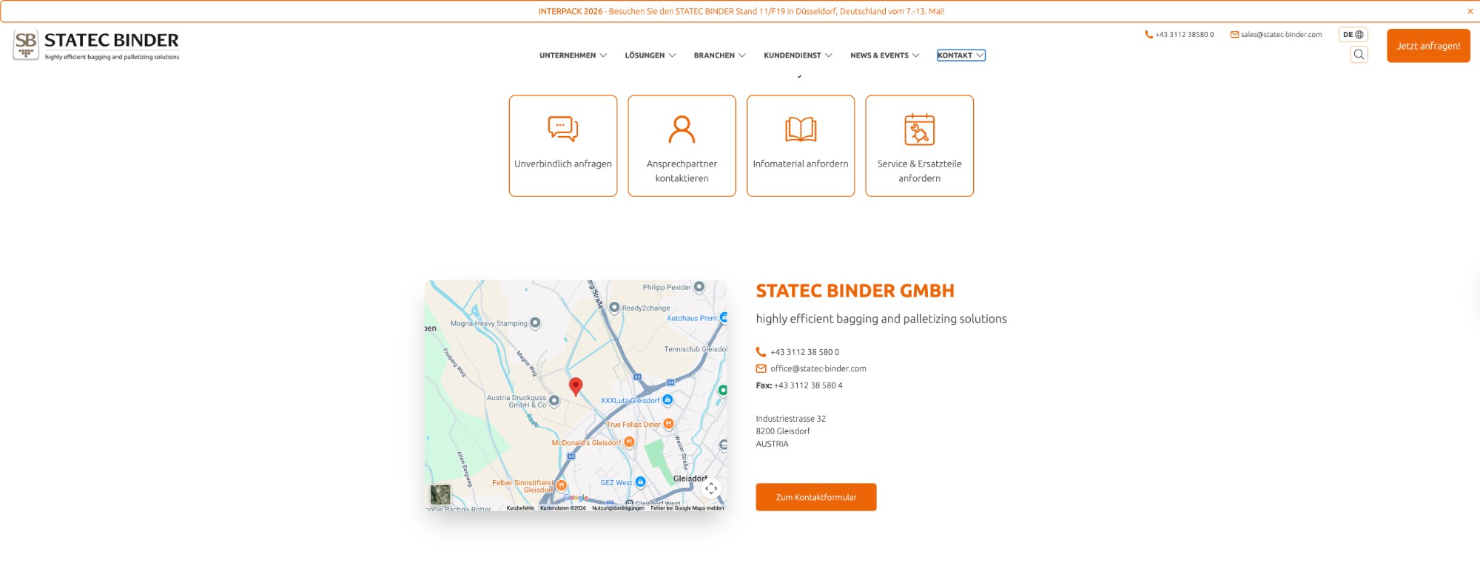Screen dimensions: 1480x577
Task: Click McDonald's Gleisdorf restaurant marker
Action: coord(629,442)
